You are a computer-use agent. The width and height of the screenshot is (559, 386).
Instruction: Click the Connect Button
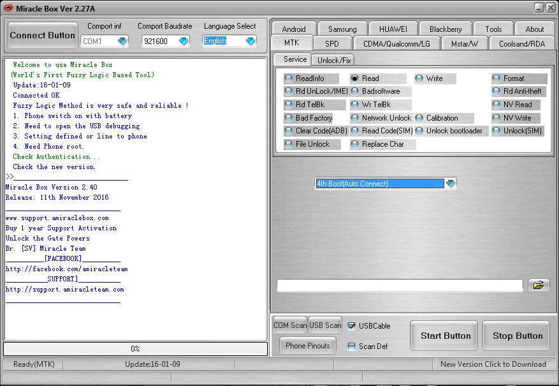point(43,35)
